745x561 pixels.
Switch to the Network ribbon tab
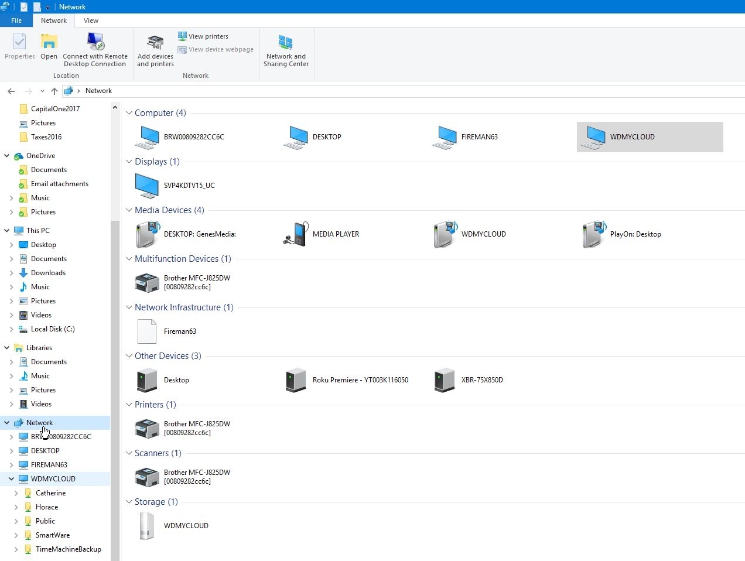[54, 20]
